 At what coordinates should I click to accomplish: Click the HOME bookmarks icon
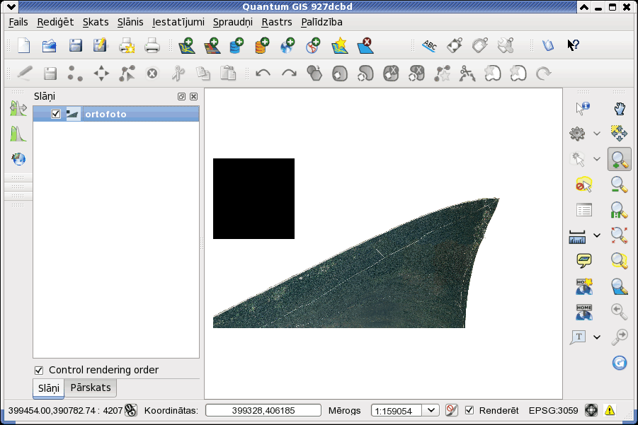point(584,312)
